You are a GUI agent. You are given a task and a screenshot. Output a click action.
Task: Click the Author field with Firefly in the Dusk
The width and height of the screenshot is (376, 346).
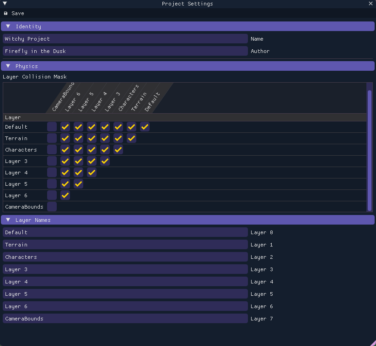[x=125, y=51]
